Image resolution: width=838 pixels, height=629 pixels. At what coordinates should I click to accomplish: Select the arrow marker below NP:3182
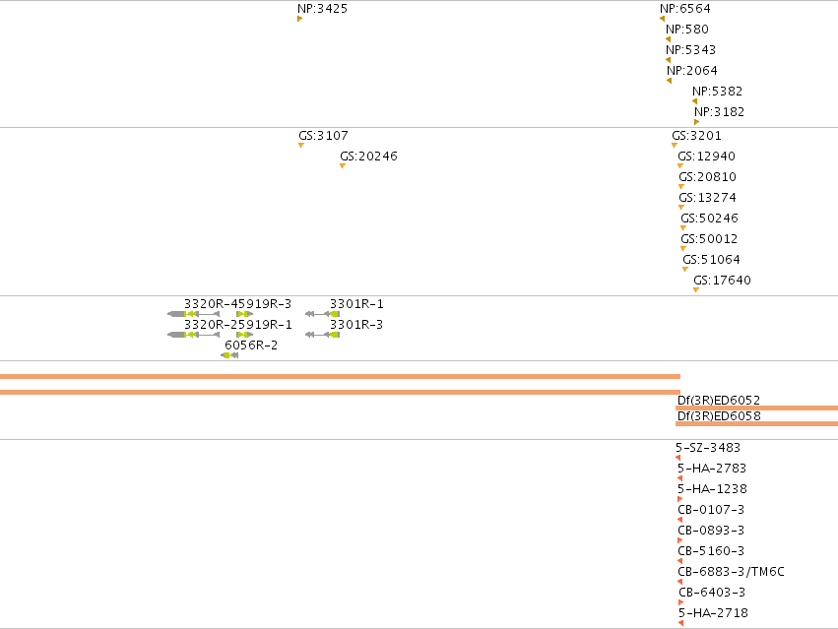tap(696, 122)
